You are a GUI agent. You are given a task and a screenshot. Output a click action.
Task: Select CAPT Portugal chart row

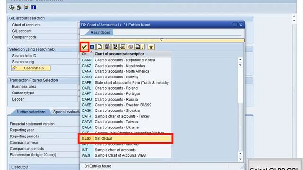pos(126,93)
